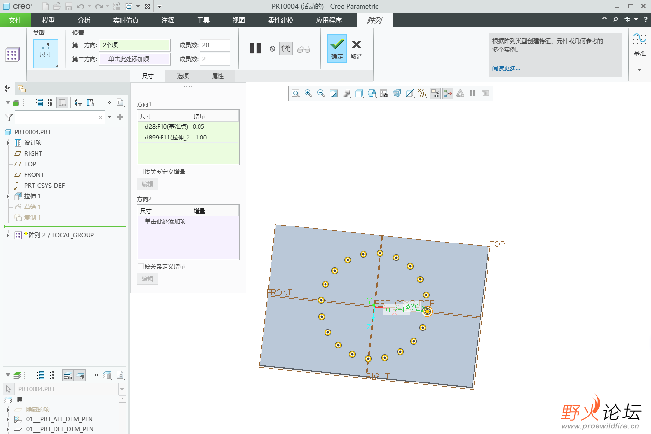This screenshot has width=651, height=434.
Task: Click the Zoom Out icon
Action: pyautogui.click(x=321, y=93)
